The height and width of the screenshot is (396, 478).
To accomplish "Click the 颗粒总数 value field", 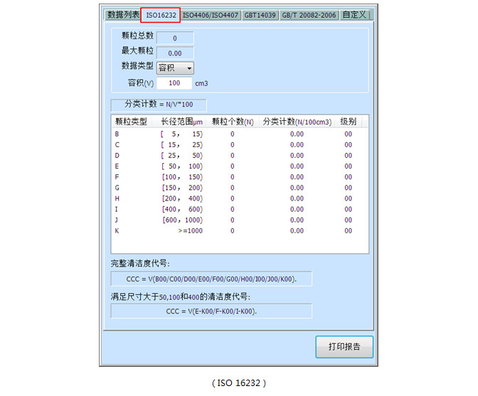I will click(x=174, y=38).
